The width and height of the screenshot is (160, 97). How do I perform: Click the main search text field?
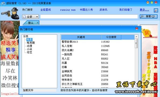89,17
